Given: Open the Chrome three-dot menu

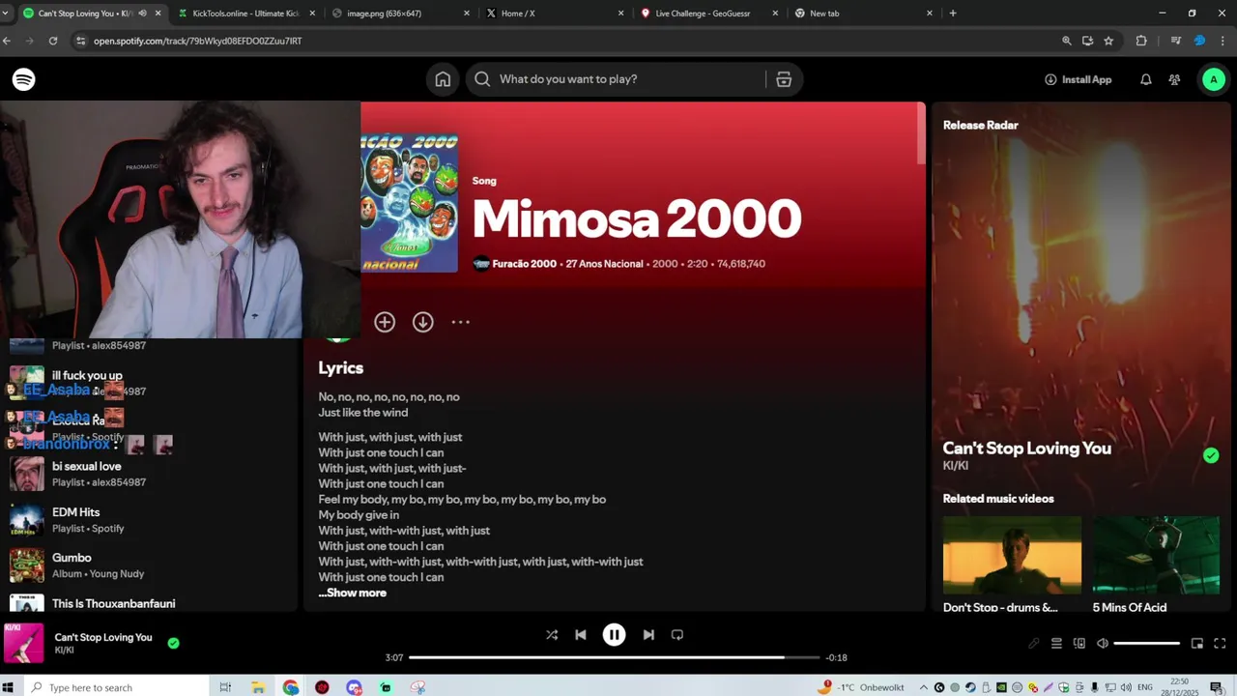Looking at the screenshot, I should pos(1223,41).
